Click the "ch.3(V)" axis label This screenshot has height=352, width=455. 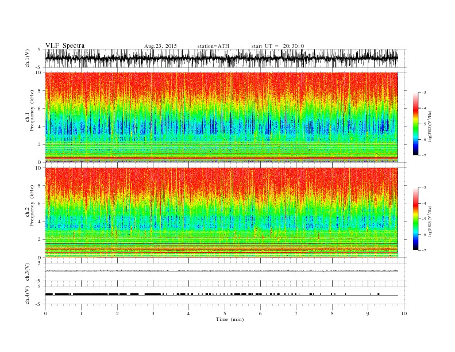click(28, 272)
